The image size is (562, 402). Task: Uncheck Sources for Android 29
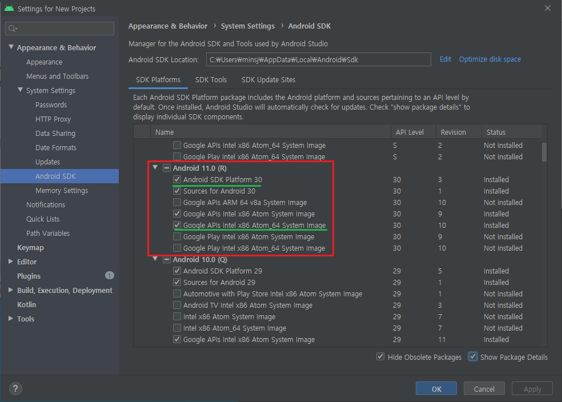coord(177,282)
